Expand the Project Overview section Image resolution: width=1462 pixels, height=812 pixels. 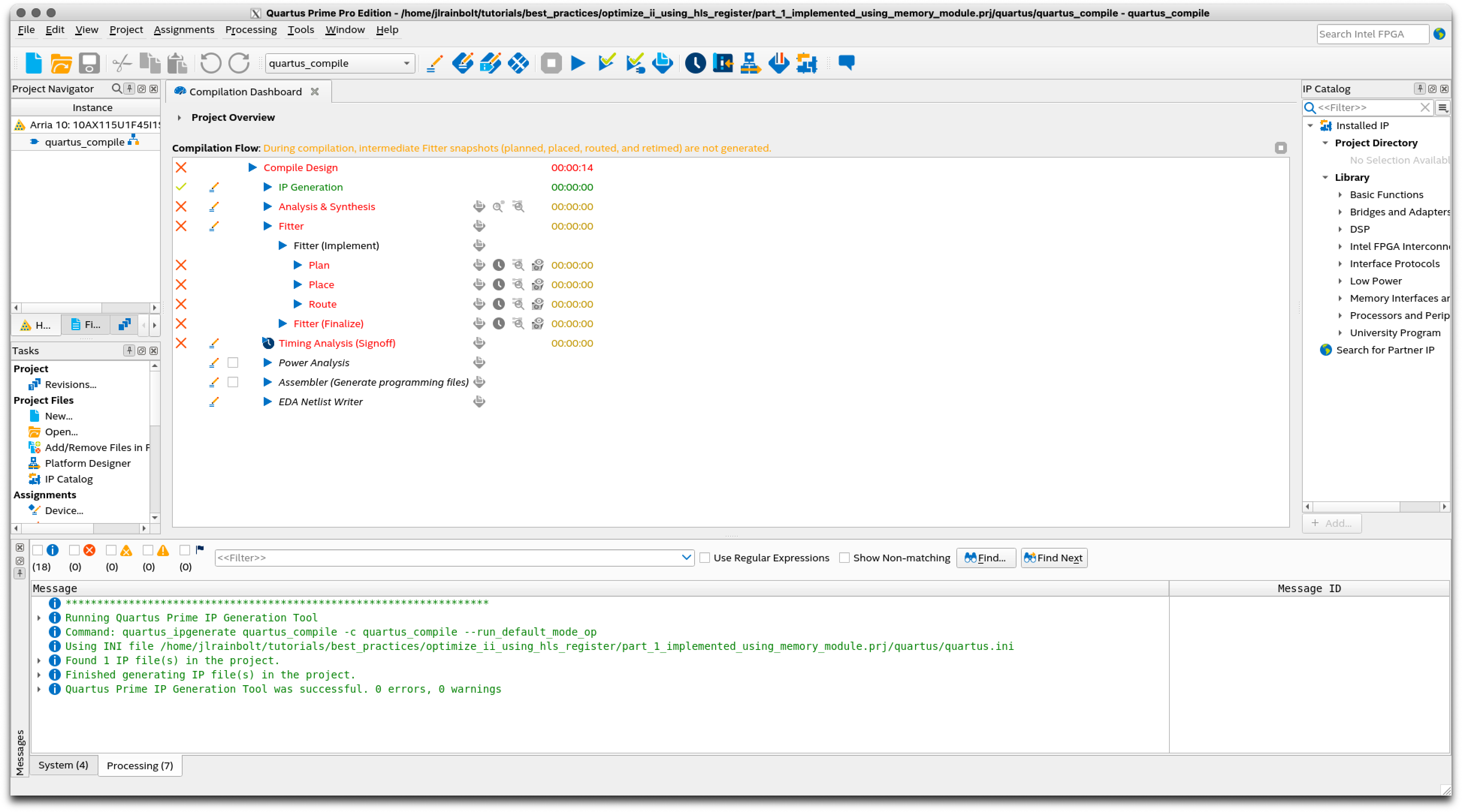point(179,117)
